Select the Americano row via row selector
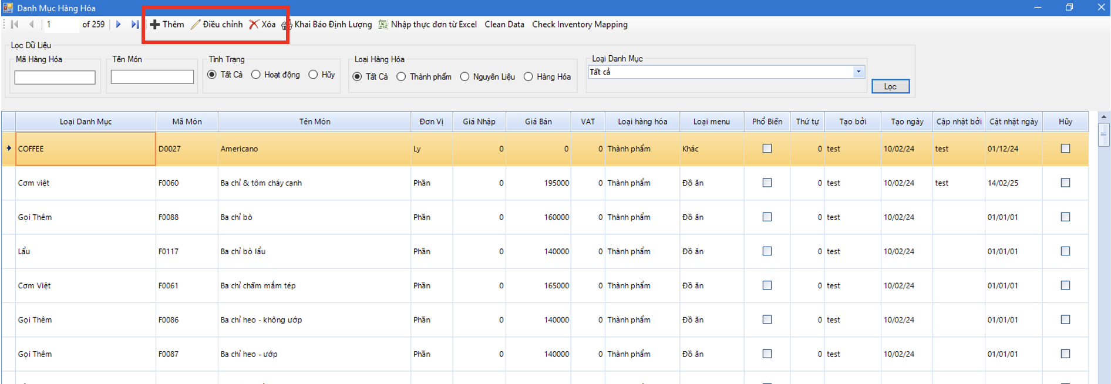This screenshot has width=1111, height=384. pyautogui.click(x=8, y=149)
